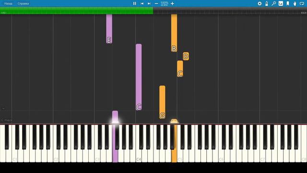Pause the song playback
The height and width of the screenshot is (173, 307).
point(134,3)
